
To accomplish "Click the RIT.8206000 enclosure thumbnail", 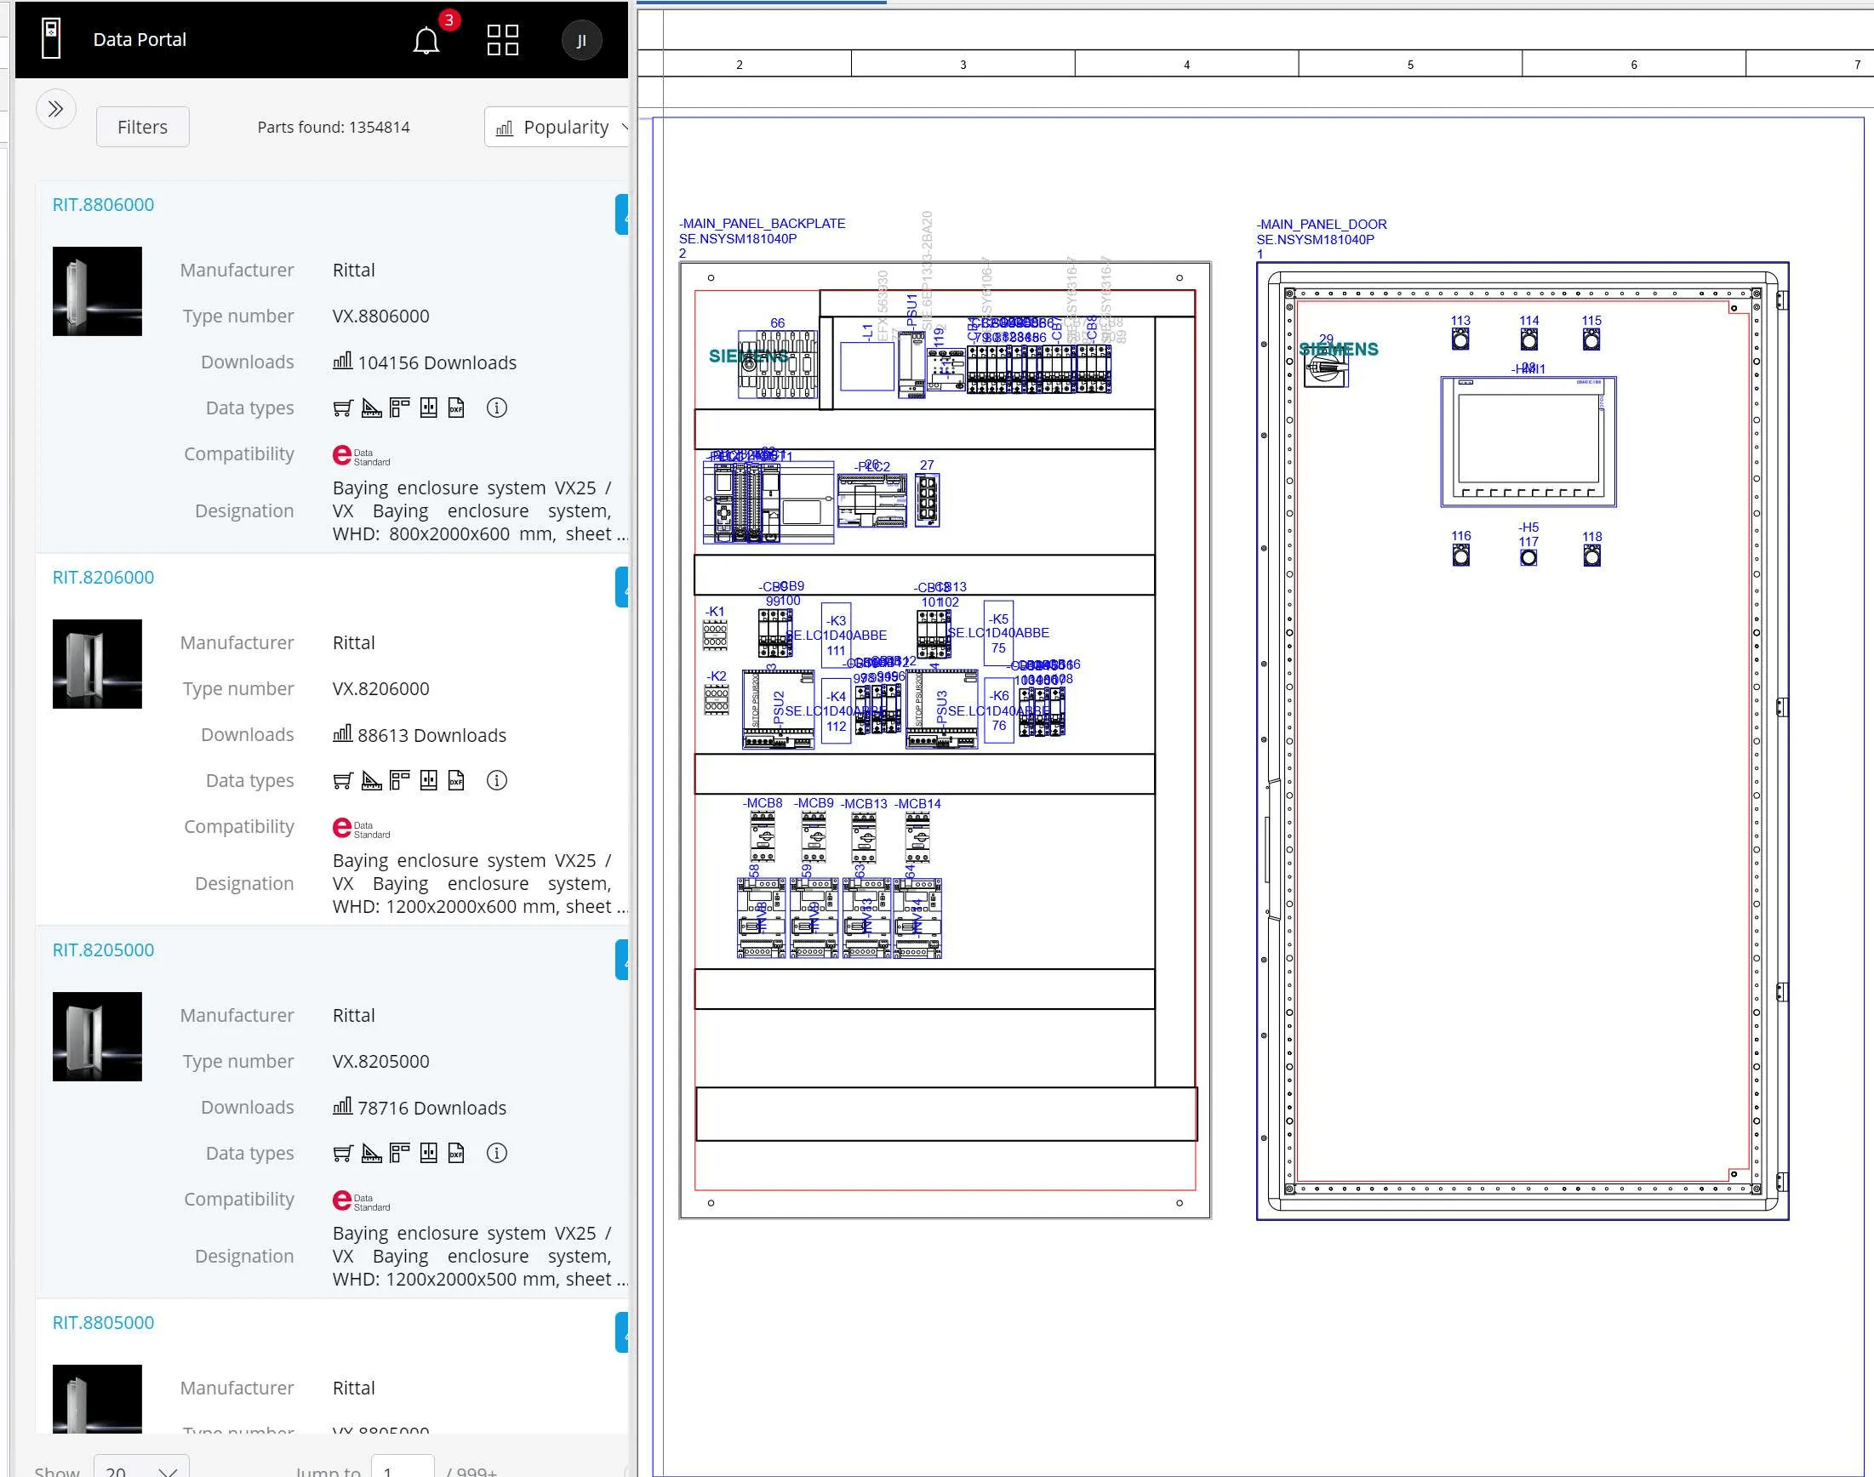I will click(x=97, y=664).
